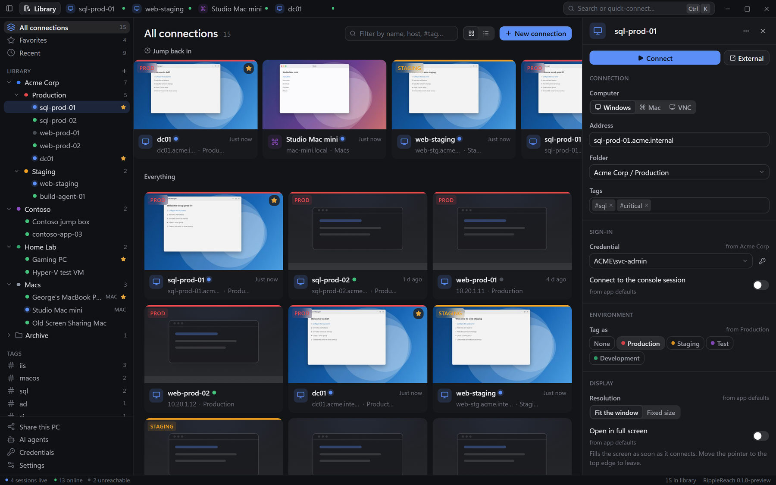Remove the #critical tag
The height and width of the screenshot is (485, 776).
tap(646, 206)
